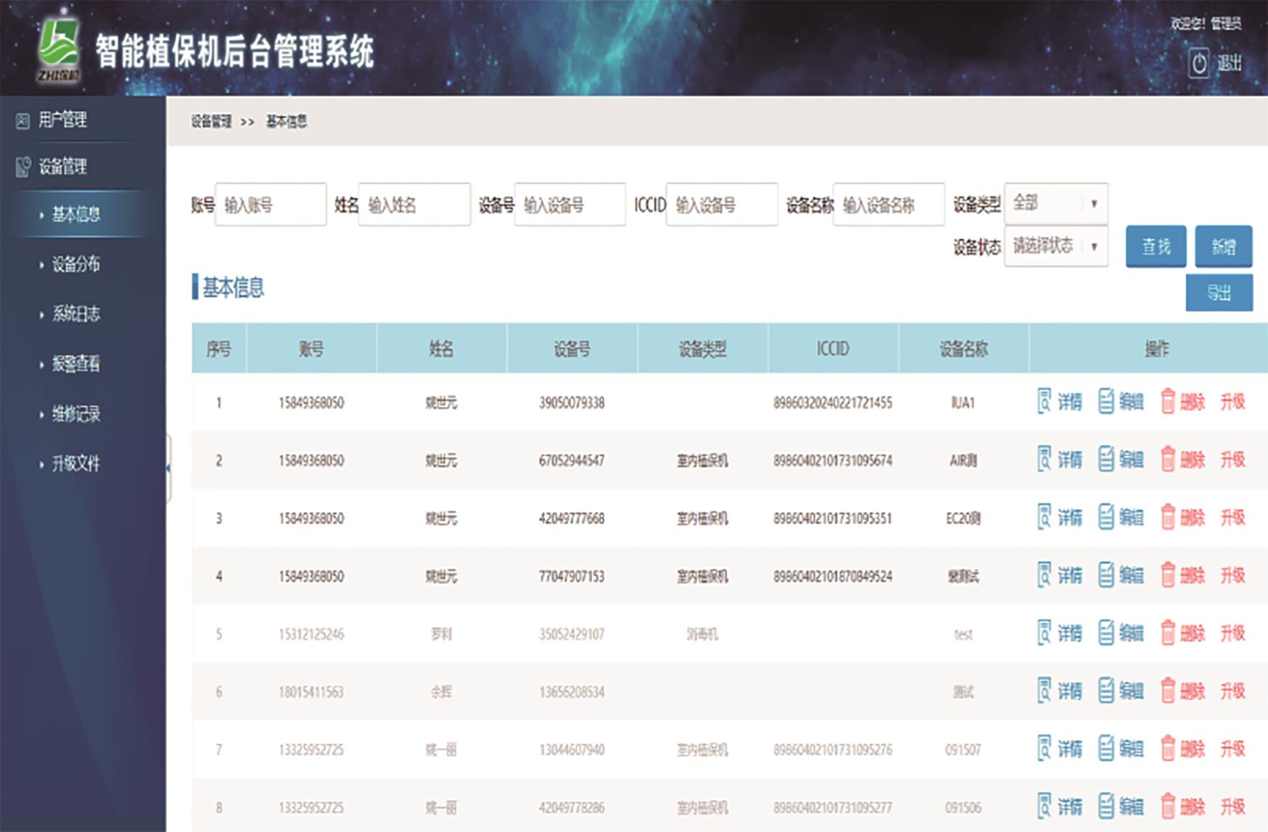Click 编辑 icon for row 8

[x=1106, y=806]
